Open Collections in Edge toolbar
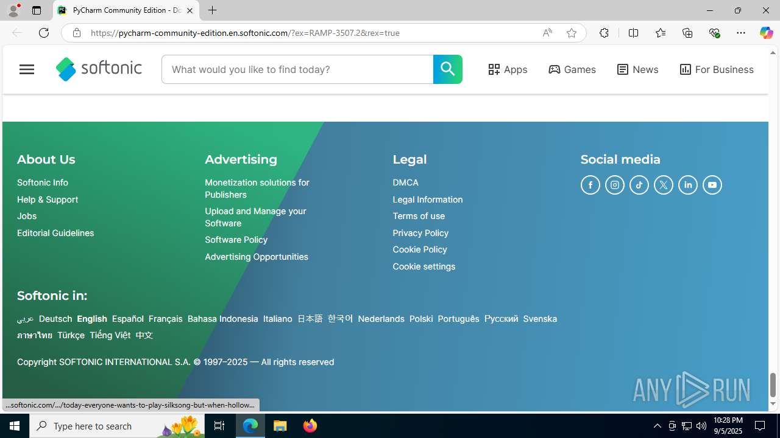The height and width of the screenshot is (438, 780). coord(687,33)
